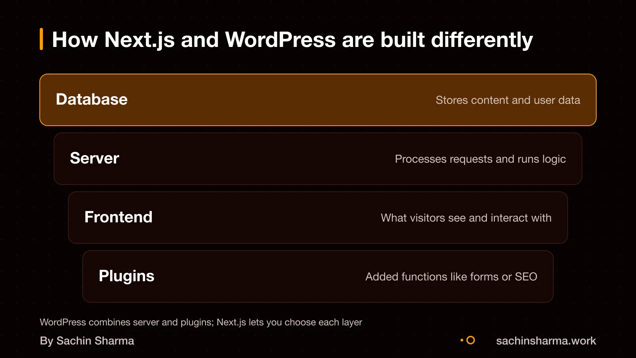Click 'Added functions like forms or SEO'
The width and height of the screenshot is (636, 358).
pyautogui.click(x=451, y=277)
